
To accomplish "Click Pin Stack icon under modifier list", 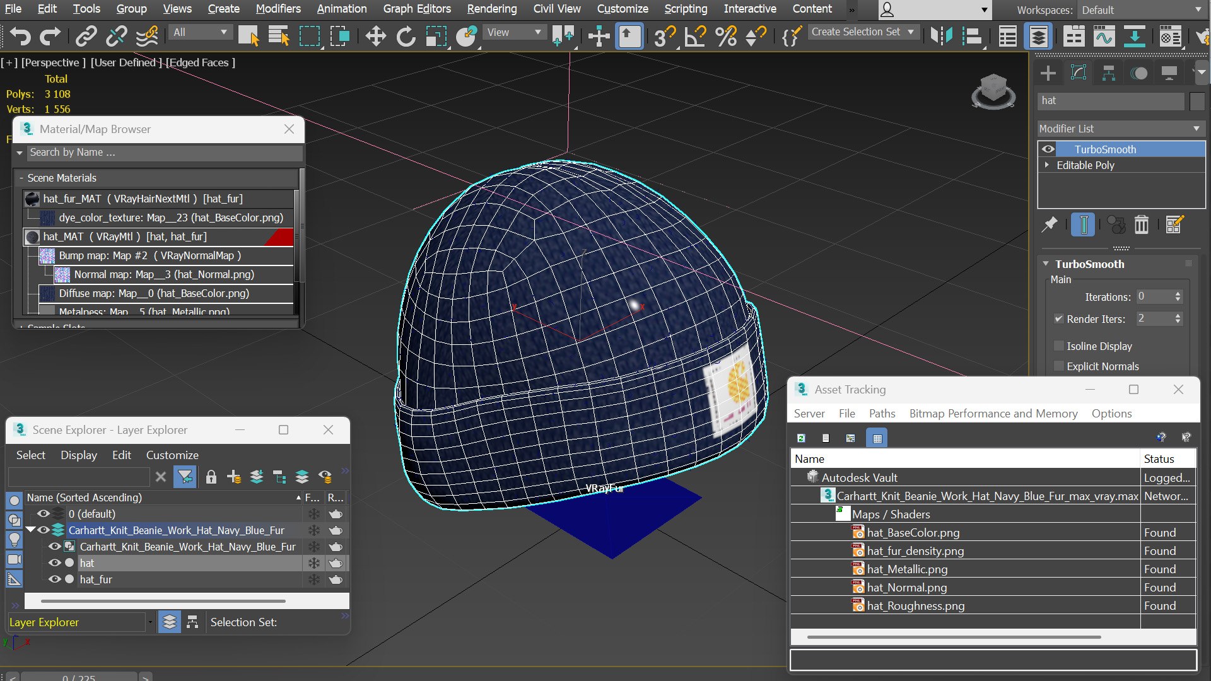I will click(1049, 224).
